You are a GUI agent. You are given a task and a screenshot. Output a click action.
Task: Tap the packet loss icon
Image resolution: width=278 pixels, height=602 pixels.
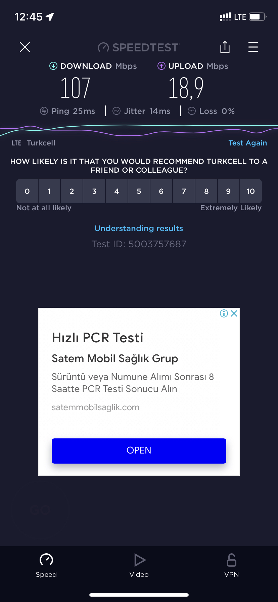click(x=192, y=111)
